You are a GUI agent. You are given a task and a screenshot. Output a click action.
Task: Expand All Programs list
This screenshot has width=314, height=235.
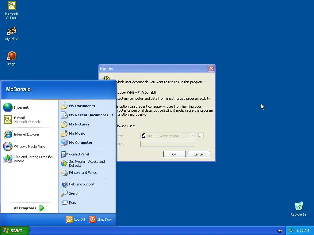(29, 208)
